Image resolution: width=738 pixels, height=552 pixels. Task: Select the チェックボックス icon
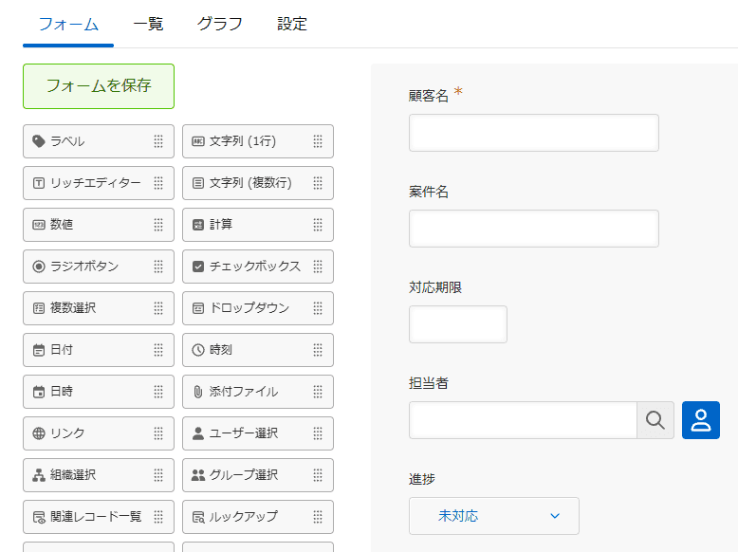198,267
